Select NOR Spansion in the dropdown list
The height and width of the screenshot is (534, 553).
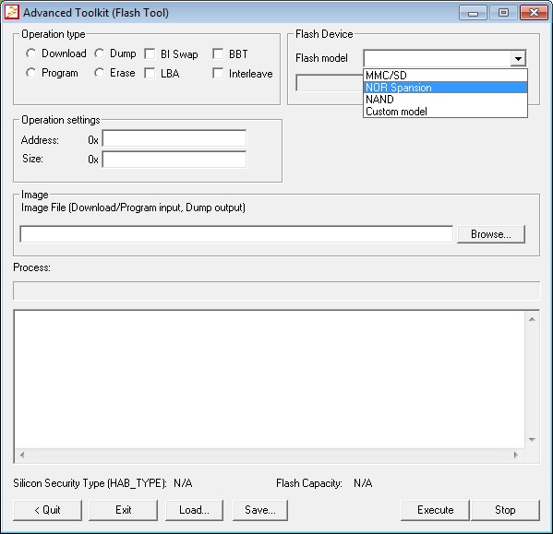(x=445, y=88)
